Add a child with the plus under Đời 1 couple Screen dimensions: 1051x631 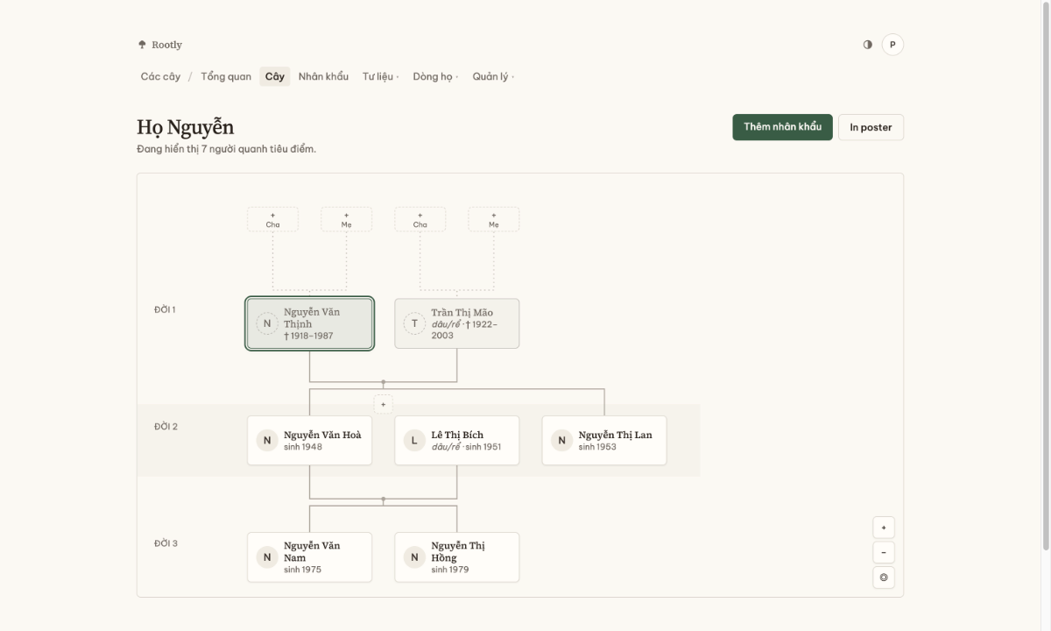click(x=383, y=405)
